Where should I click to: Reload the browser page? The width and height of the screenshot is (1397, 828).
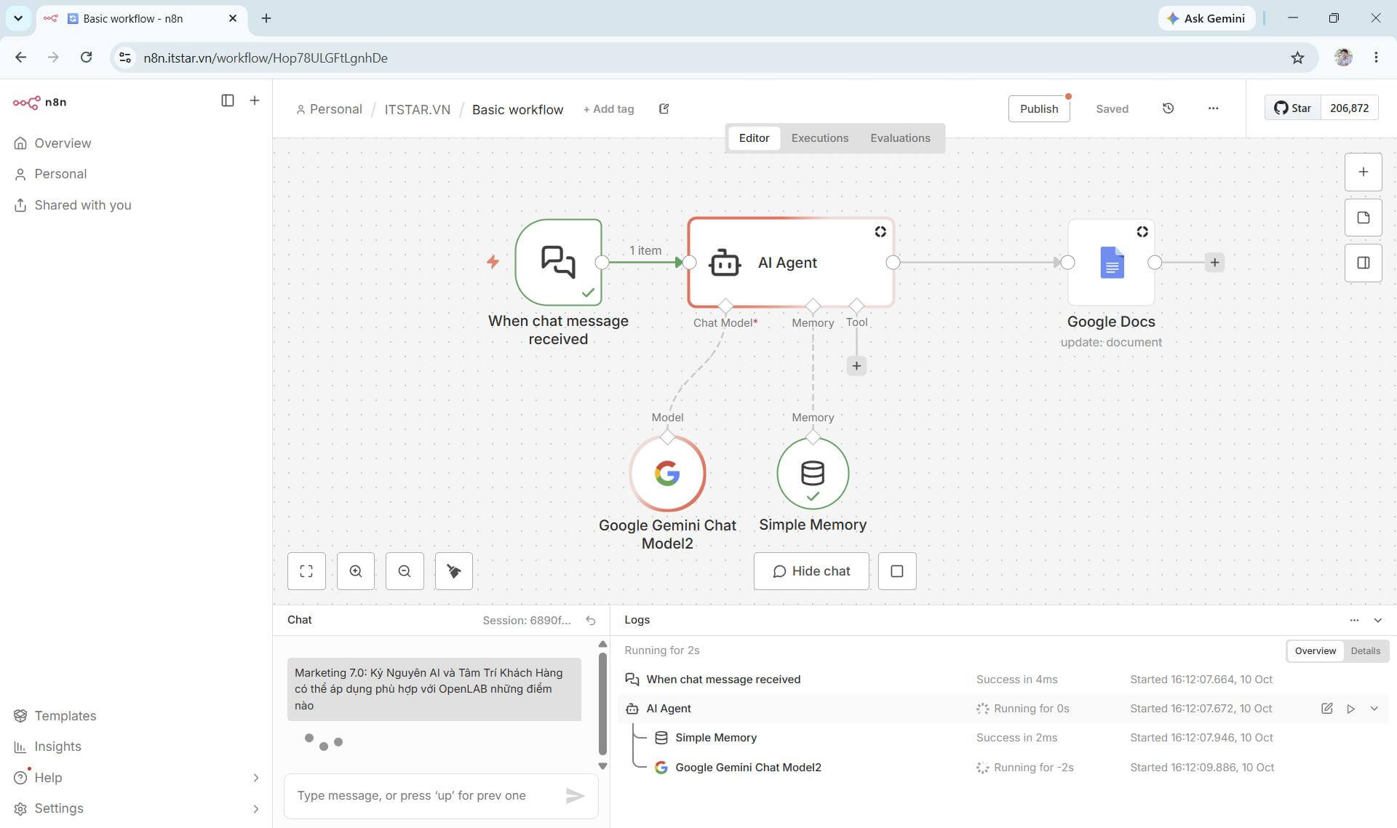(86, 57)
